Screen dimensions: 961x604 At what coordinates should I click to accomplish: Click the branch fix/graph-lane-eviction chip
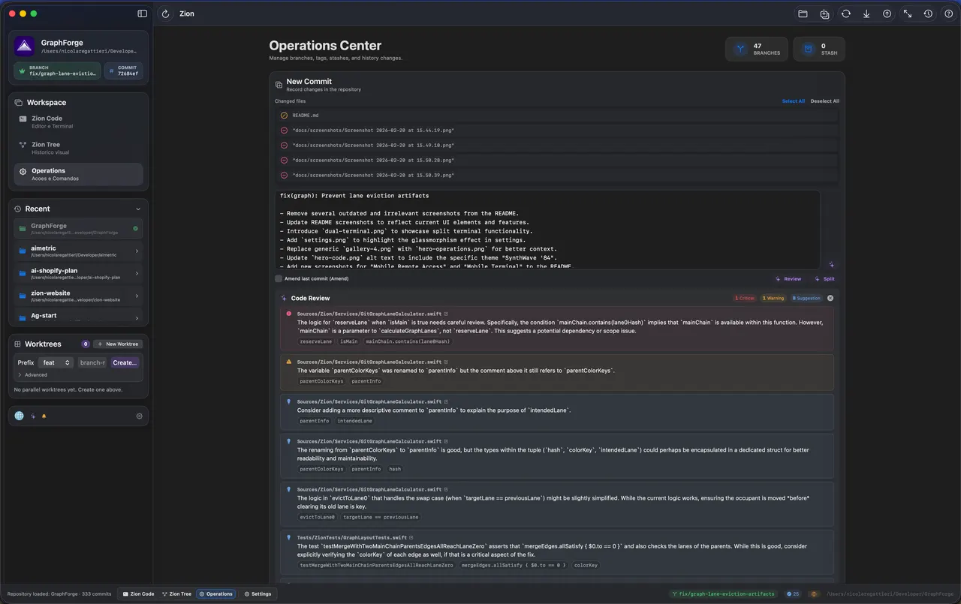(x=57, y=71)
